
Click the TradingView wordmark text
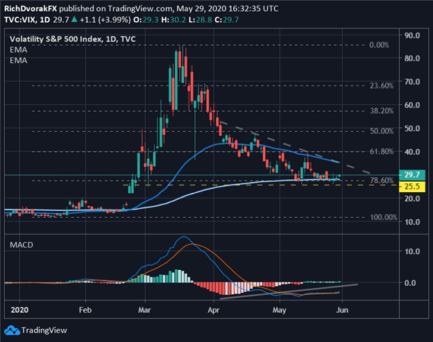(x=44, y=330)
